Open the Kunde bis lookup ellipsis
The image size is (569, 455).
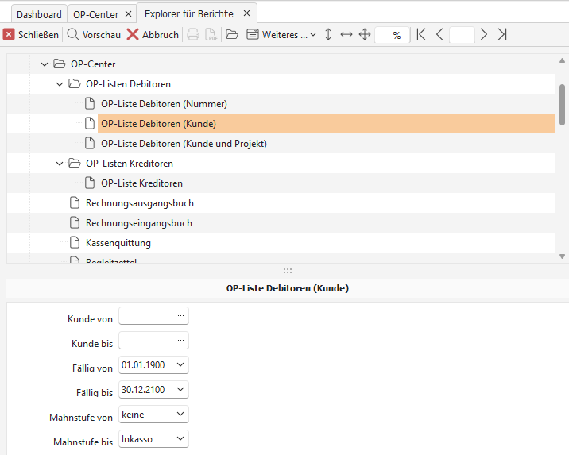point(180,341)
